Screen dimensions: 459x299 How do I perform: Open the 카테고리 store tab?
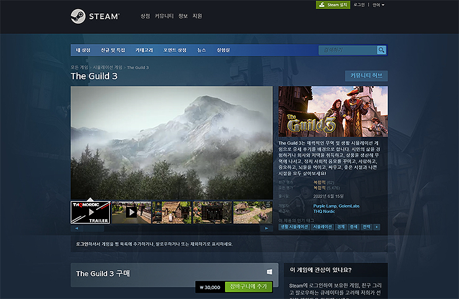point(144,50)
